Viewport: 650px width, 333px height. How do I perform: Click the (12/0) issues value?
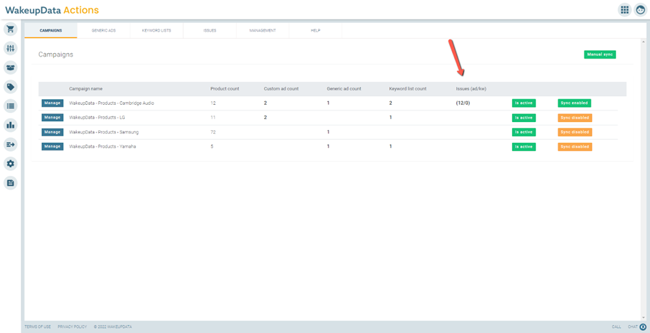point(463,103)
